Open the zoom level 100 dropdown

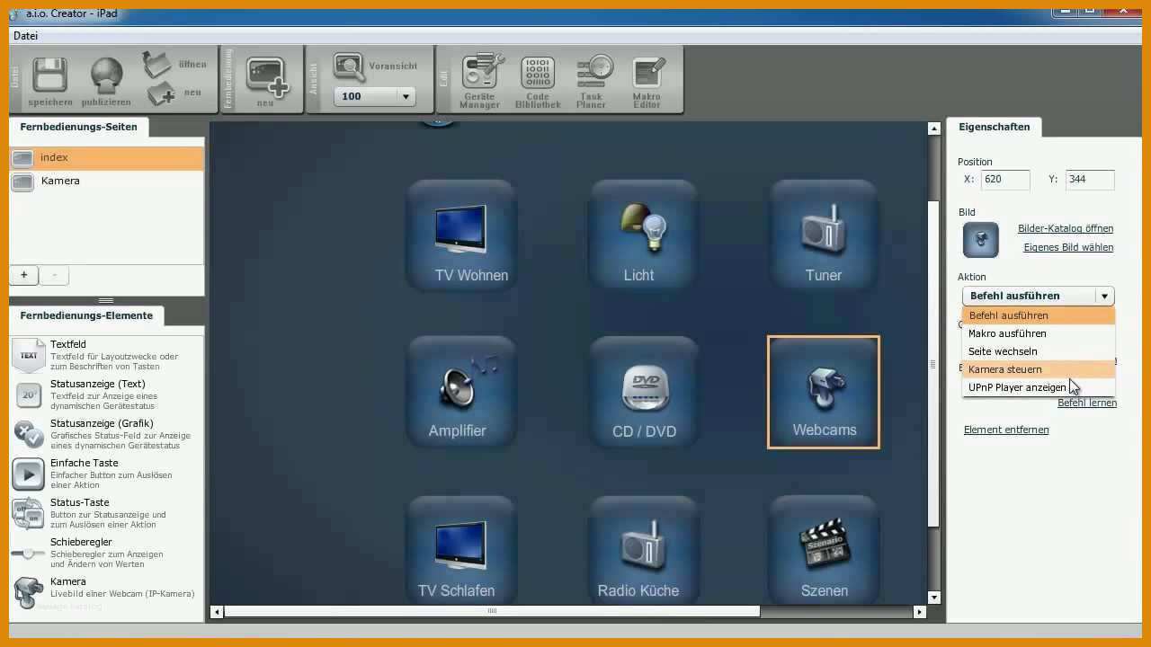coord(406,96)
